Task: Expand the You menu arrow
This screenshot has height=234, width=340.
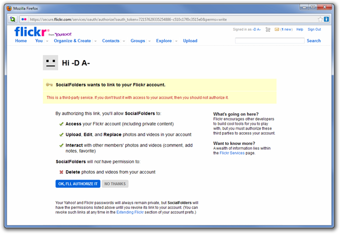Action: tap(47, 41)
